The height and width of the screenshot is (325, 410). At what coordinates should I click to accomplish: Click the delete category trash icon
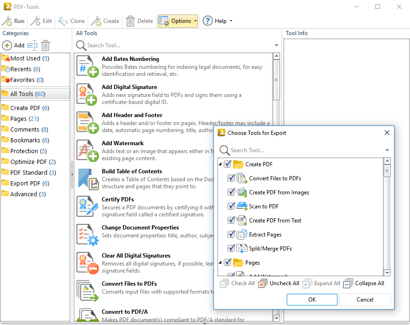(x=46, y=45)
